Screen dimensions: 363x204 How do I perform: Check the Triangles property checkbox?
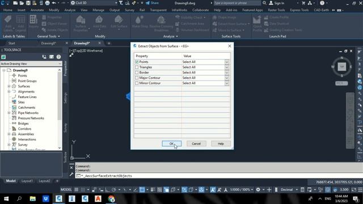click(x=137, y=67)
